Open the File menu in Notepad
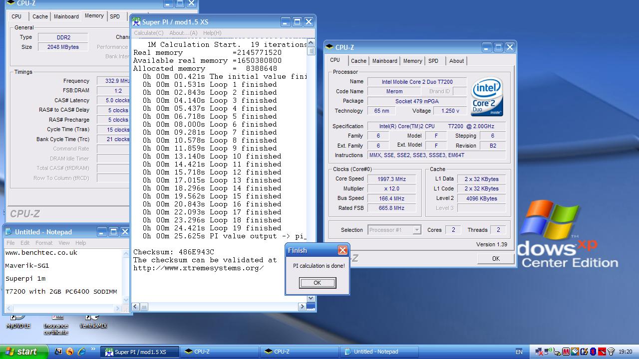The width and height of the screenshot is (639, 359). tap(10, 243)
